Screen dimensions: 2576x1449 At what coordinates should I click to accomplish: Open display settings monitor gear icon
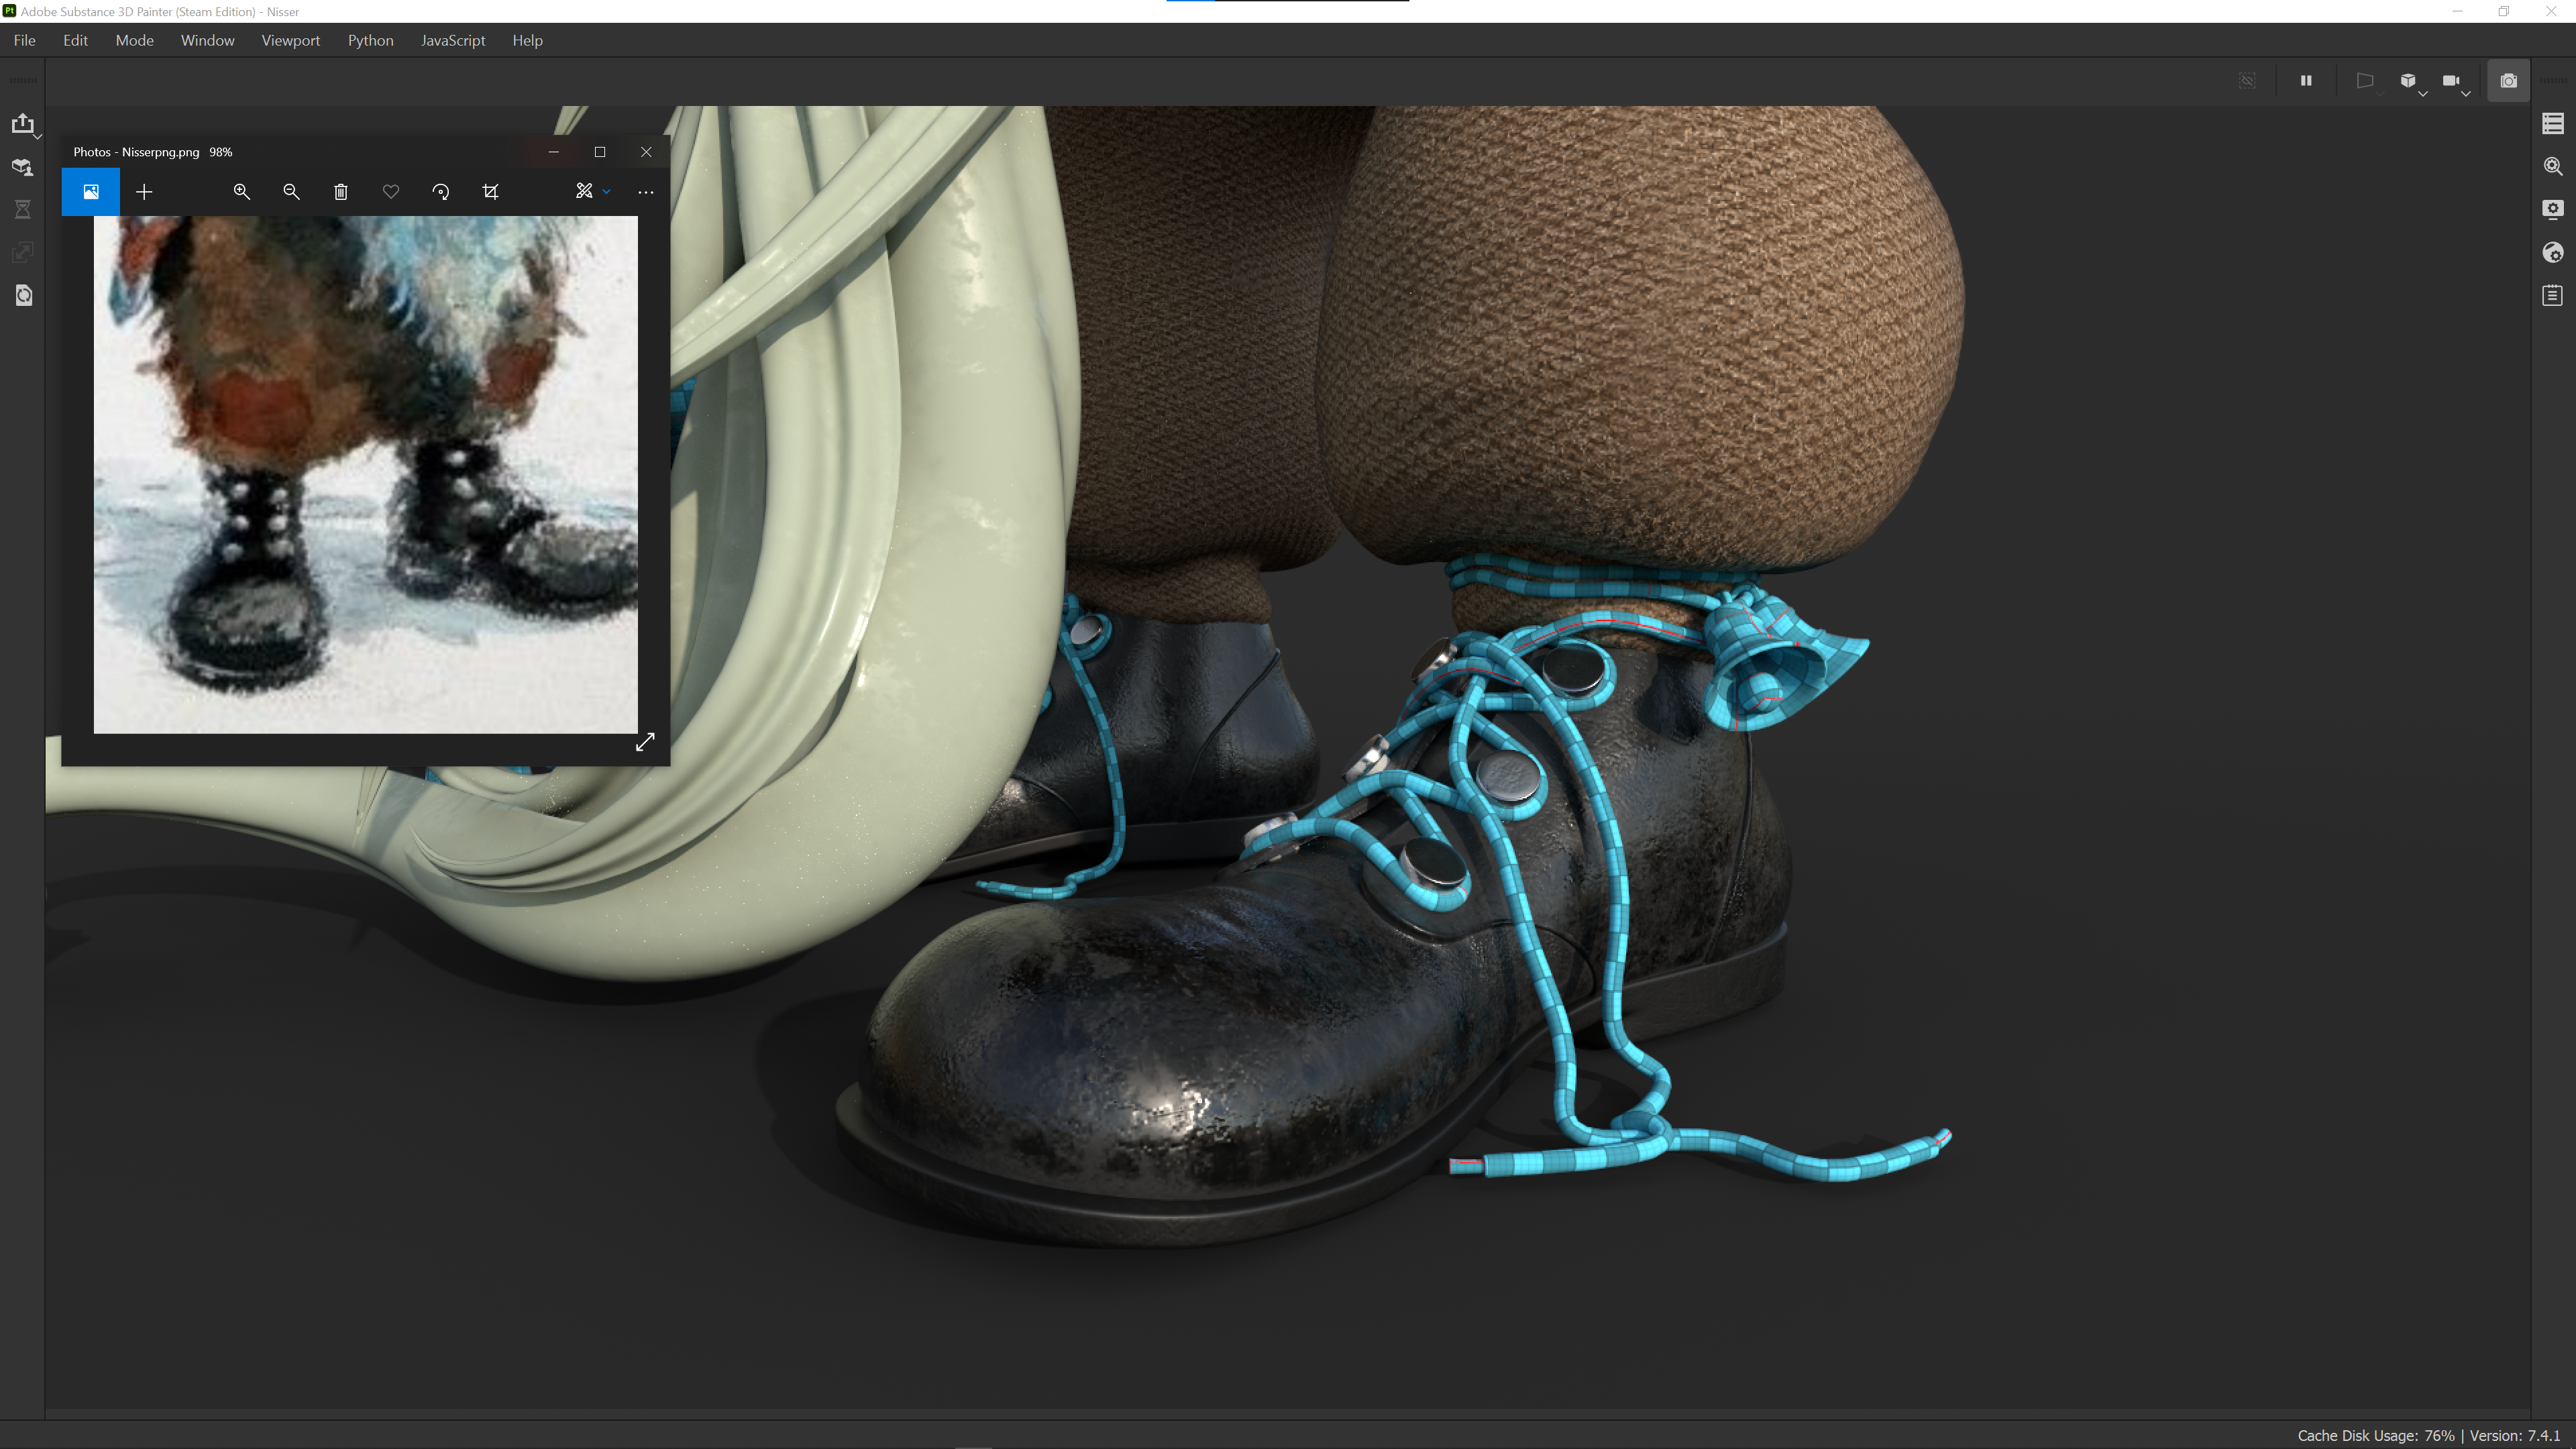(2552, 209)
